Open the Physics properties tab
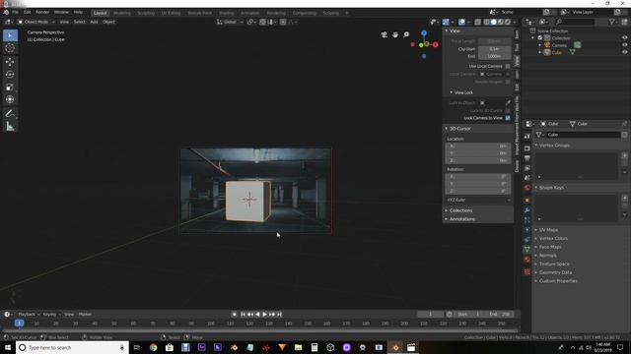Viewport: 631px width, 354px height. click(527, 229)
